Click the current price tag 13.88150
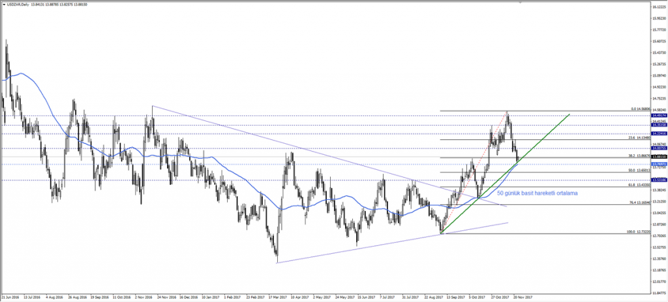This screenshot has width=668, height=302. 659,156
